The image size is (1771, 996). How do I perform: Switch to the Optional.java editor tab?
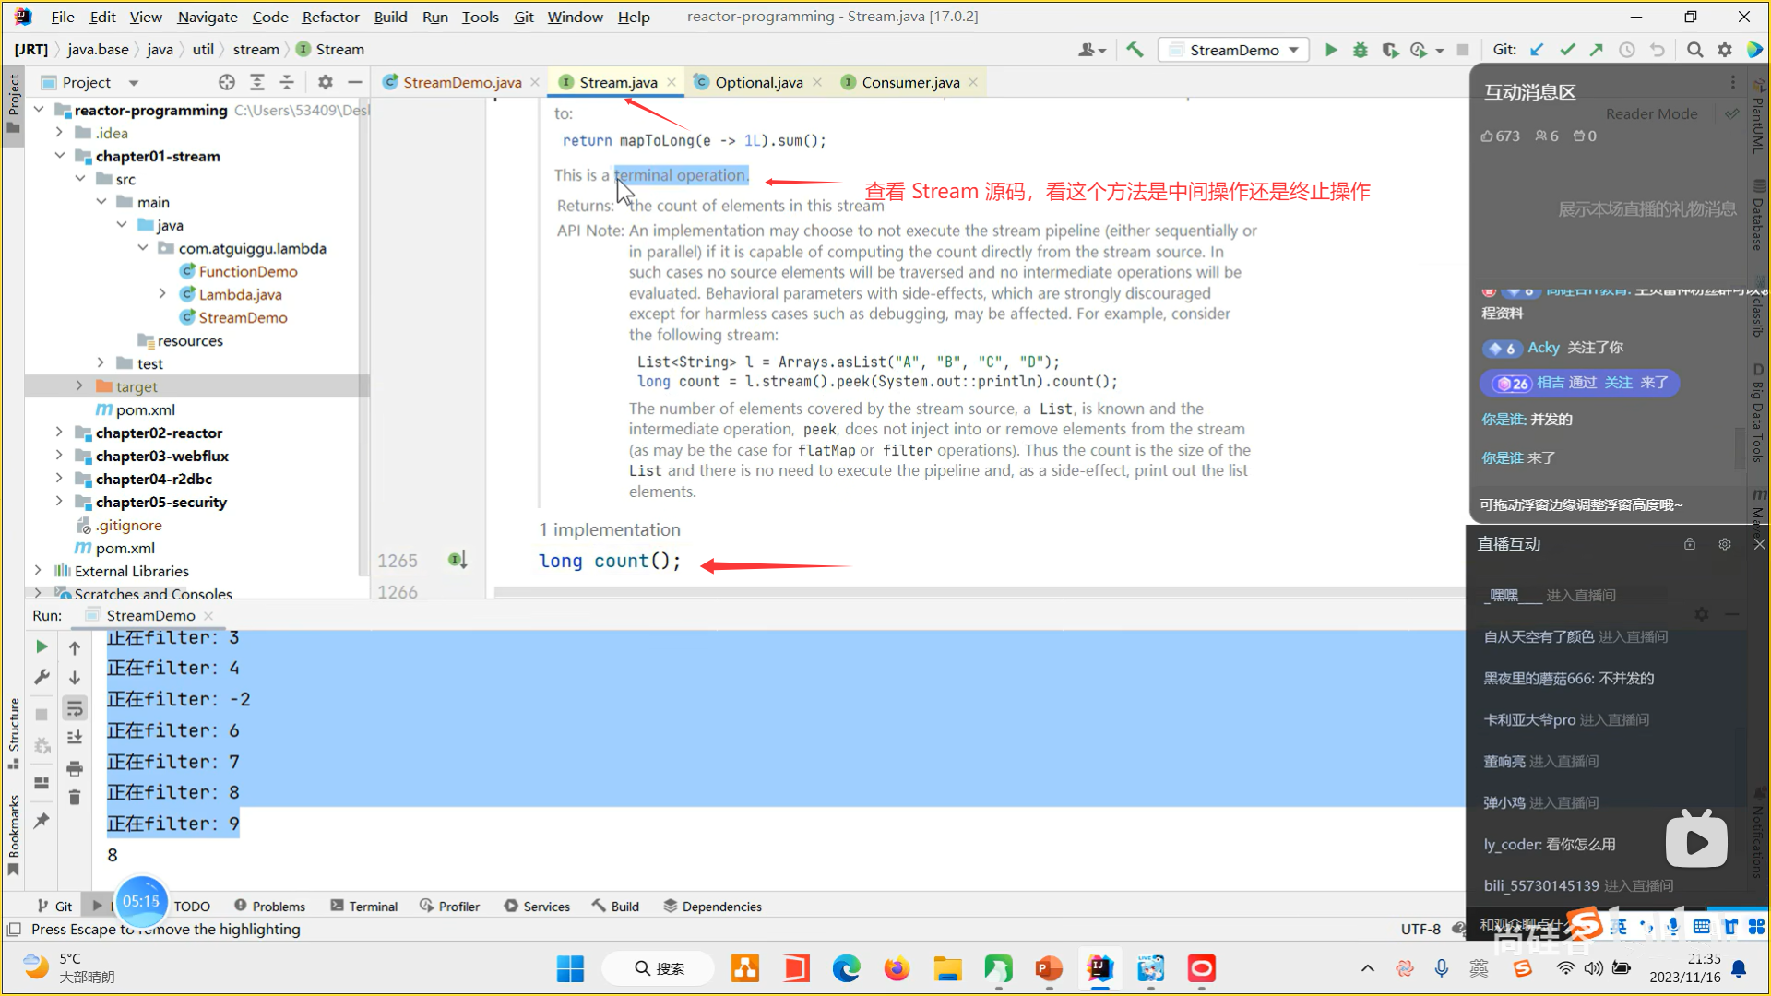click(758, 82)
